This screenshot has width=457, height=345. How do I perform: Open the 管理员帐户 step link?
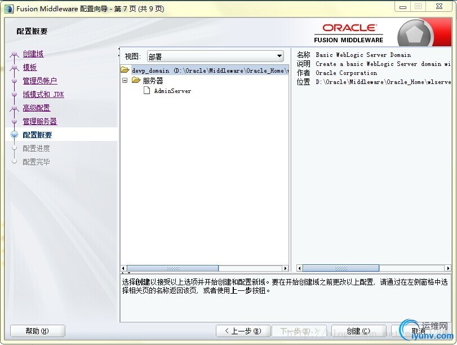[x=40, y=81]
